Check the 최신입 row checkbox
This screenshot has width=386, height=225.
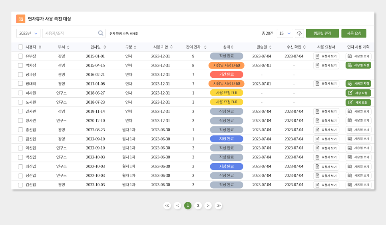[20, 166]
